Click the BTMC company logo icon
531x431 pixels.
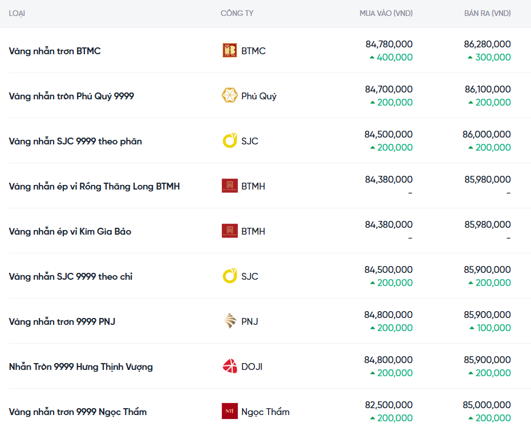(229, 51)
